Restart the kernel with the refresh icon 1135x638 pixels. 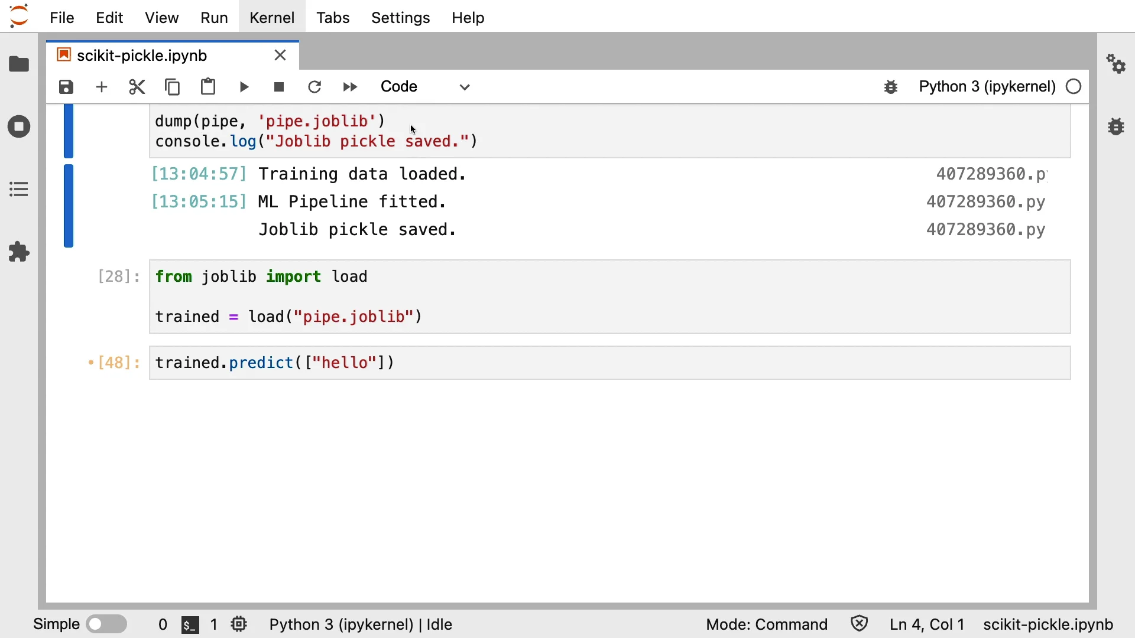point(315,87)
